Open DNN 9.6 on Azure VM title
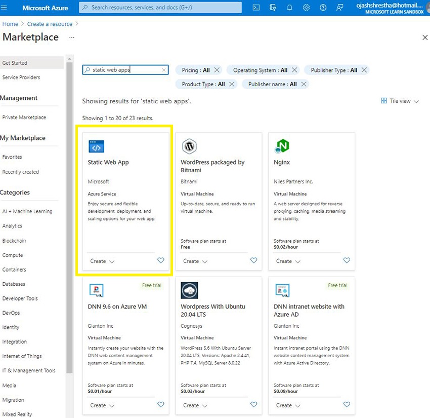The image size is (430, 418). click(x=117, y=307)
